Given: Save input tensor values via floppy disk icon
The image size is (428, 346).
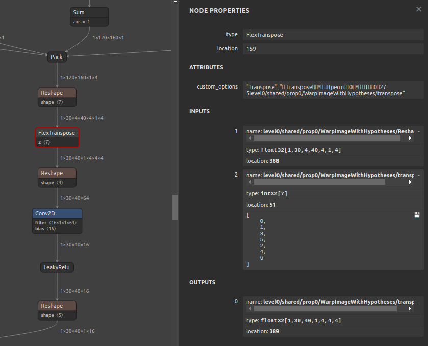Looking at the screenshot, I should 417,215.
